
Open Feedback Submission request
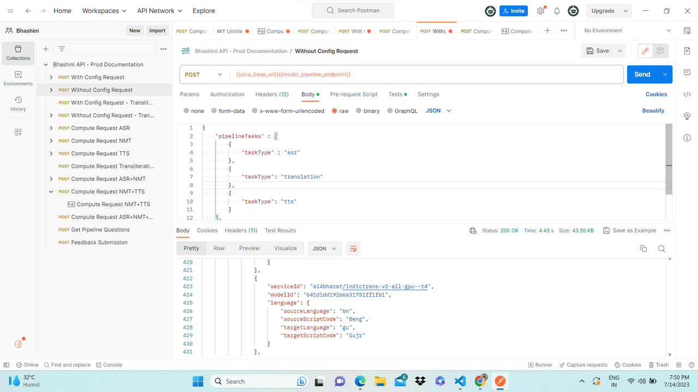pyautogui.click(x=99, y=242)
